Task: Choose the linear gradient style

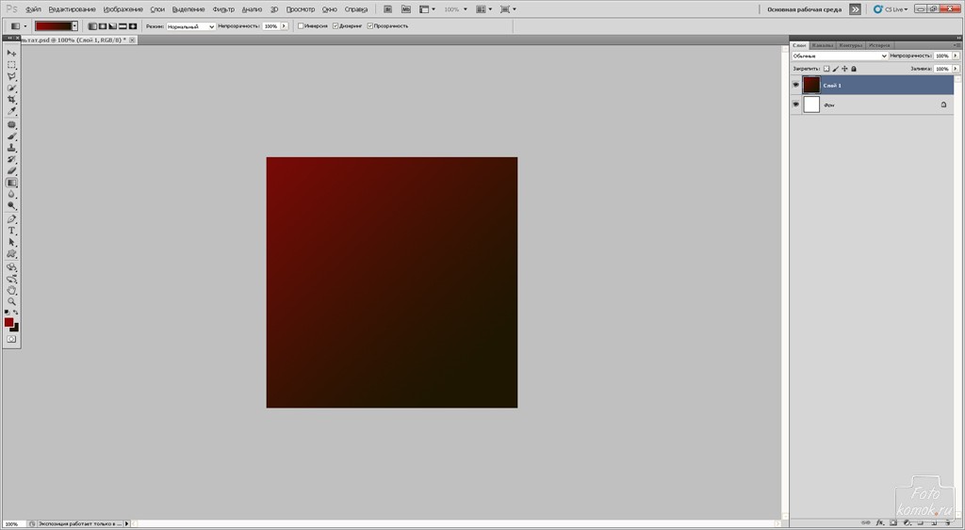Action: click(92, 26)
